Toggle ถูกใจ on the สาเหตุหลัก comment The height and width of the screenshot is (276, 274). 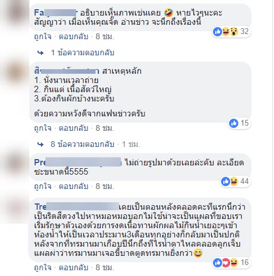coord(43,128)
